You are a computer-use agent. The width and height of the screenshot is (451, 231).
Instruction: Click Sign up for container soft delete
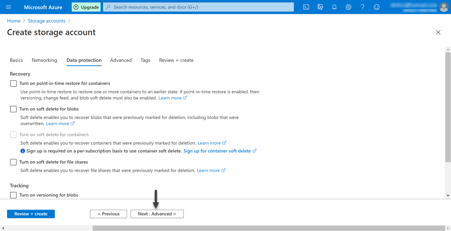pos(220,151)
